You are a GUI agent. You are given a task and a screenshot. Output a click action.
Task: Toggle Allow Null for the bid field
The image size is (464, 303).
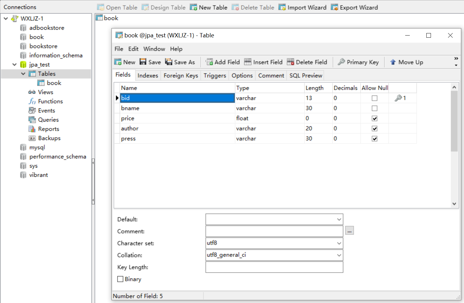pyautogui.click(x=375, y=98)
